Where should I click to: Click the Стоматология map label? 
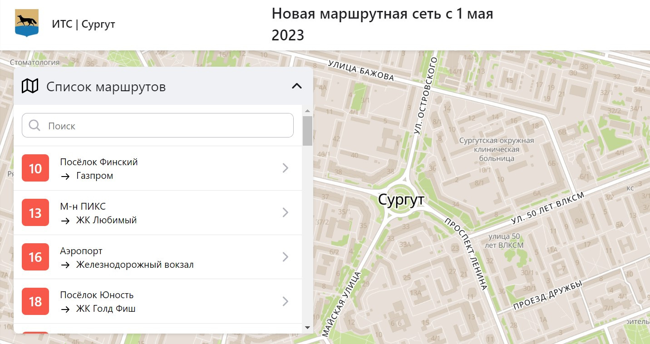click(x=35, y=63)
